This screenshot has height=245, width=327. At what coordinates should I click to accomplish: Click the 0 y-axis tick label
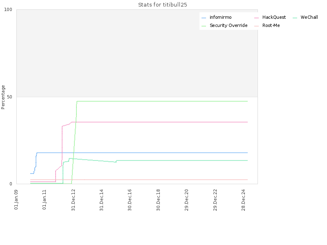point(11,184)
